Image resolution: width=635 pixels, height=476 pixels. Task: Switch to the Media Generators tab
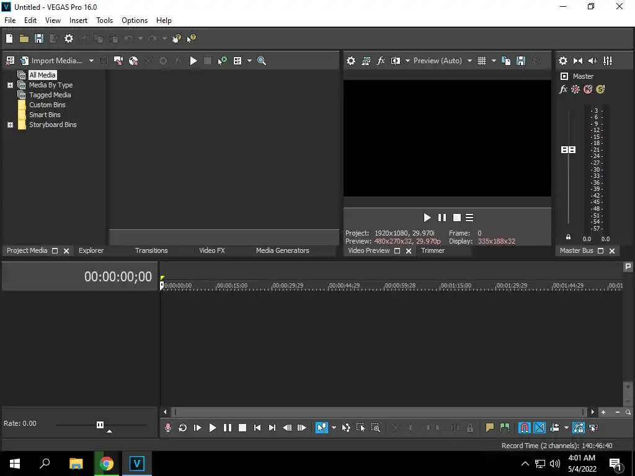pos(282,250)
